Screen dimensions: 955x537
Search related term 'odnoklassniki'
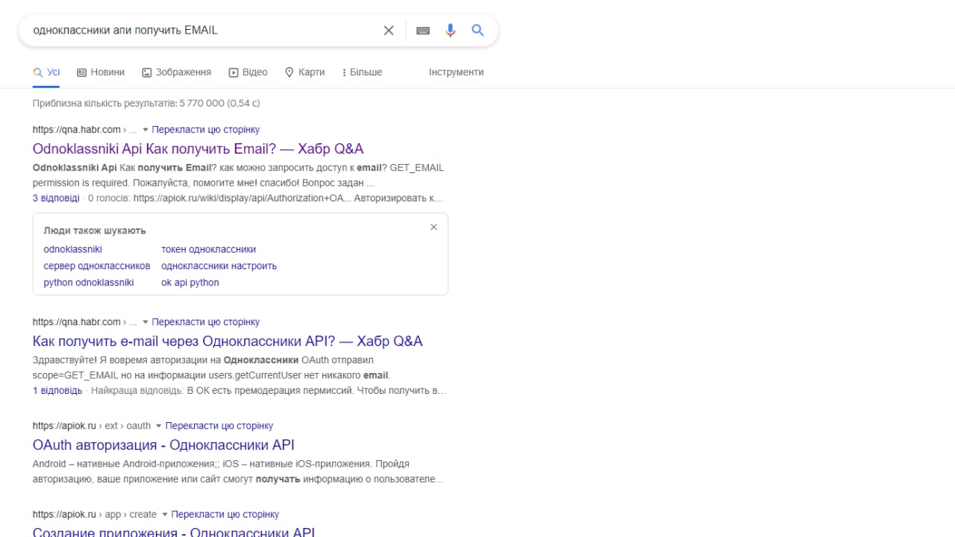72,250
